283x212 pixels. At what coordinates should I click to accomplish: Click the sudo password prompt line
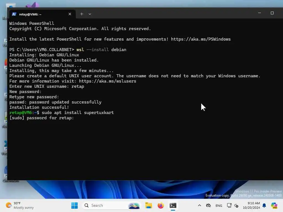click(41, 118)
